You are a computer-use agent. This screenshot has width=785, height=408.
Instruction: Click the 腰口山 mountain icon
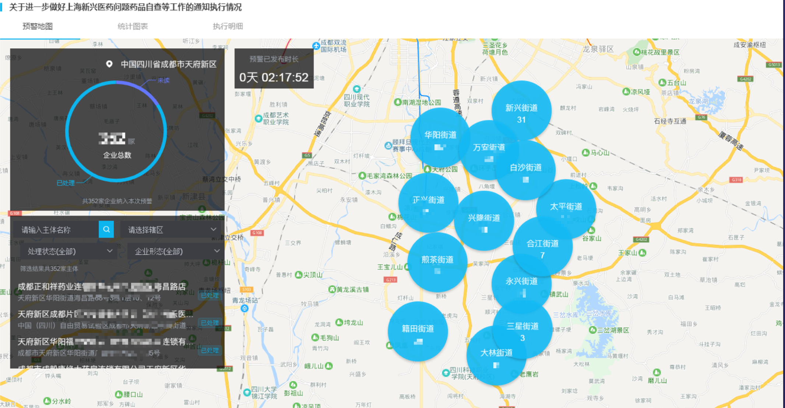click(119, 394)
